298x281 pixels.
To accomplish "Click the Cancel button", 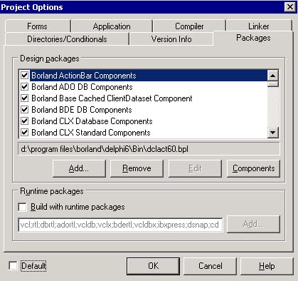I will 211,266.
